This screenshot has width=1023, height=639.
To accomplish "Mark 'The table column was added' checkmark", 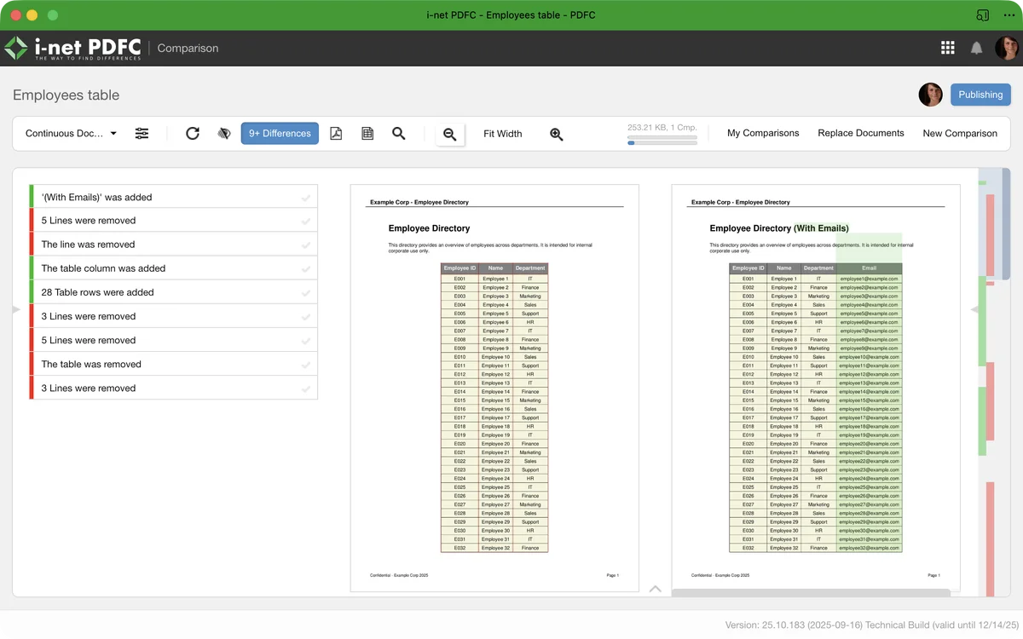I will click(x=305, y=269).
